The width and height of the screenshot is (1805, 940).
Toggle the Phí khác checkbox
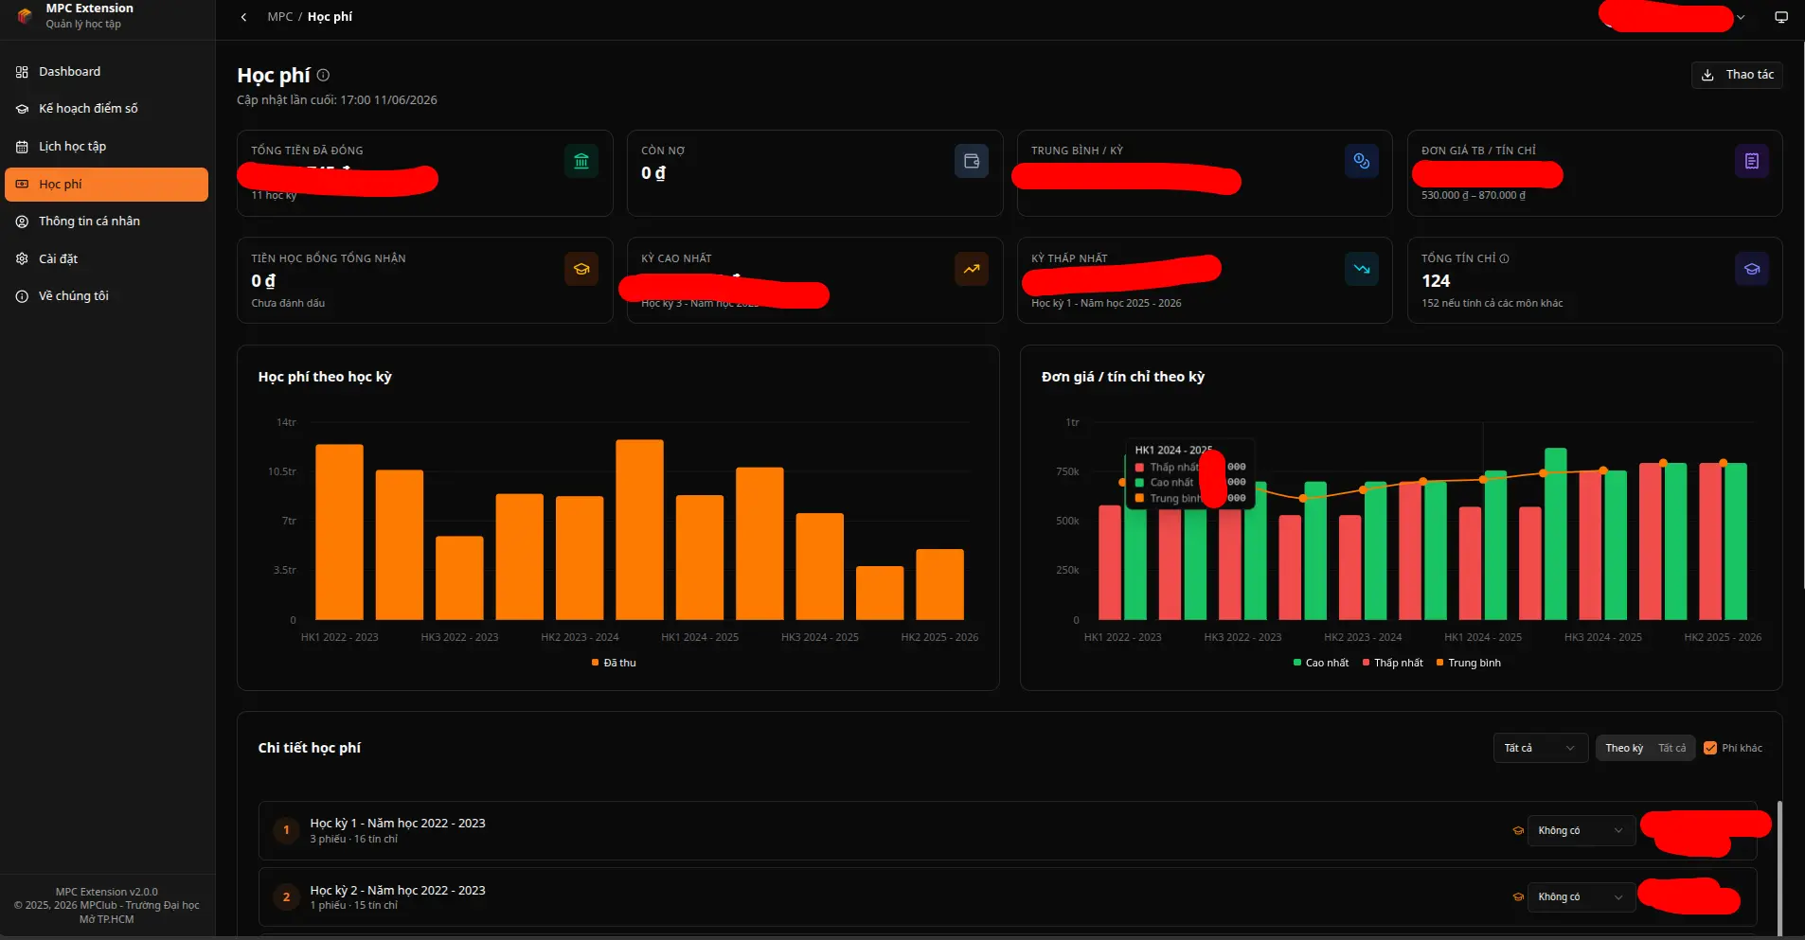(x=1710, y=748)
